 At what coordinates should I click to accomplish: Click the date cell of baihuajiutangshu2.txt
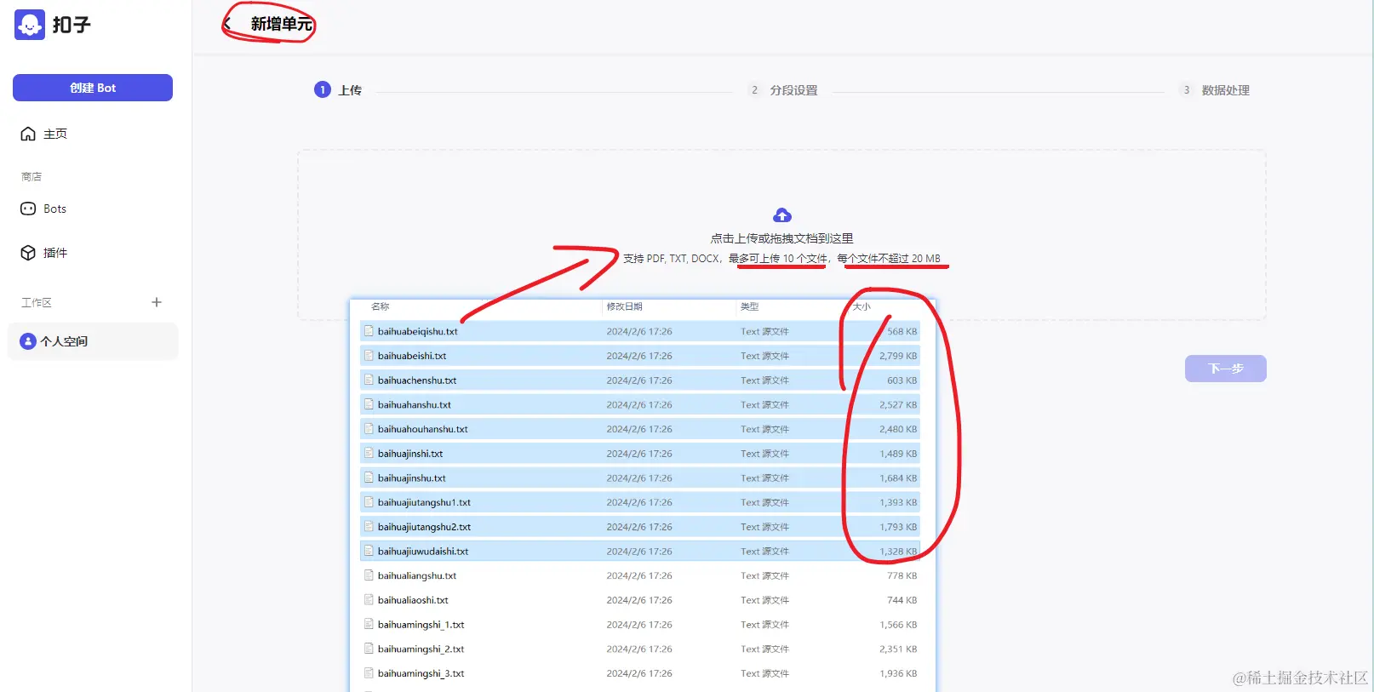tap(639, 527)
